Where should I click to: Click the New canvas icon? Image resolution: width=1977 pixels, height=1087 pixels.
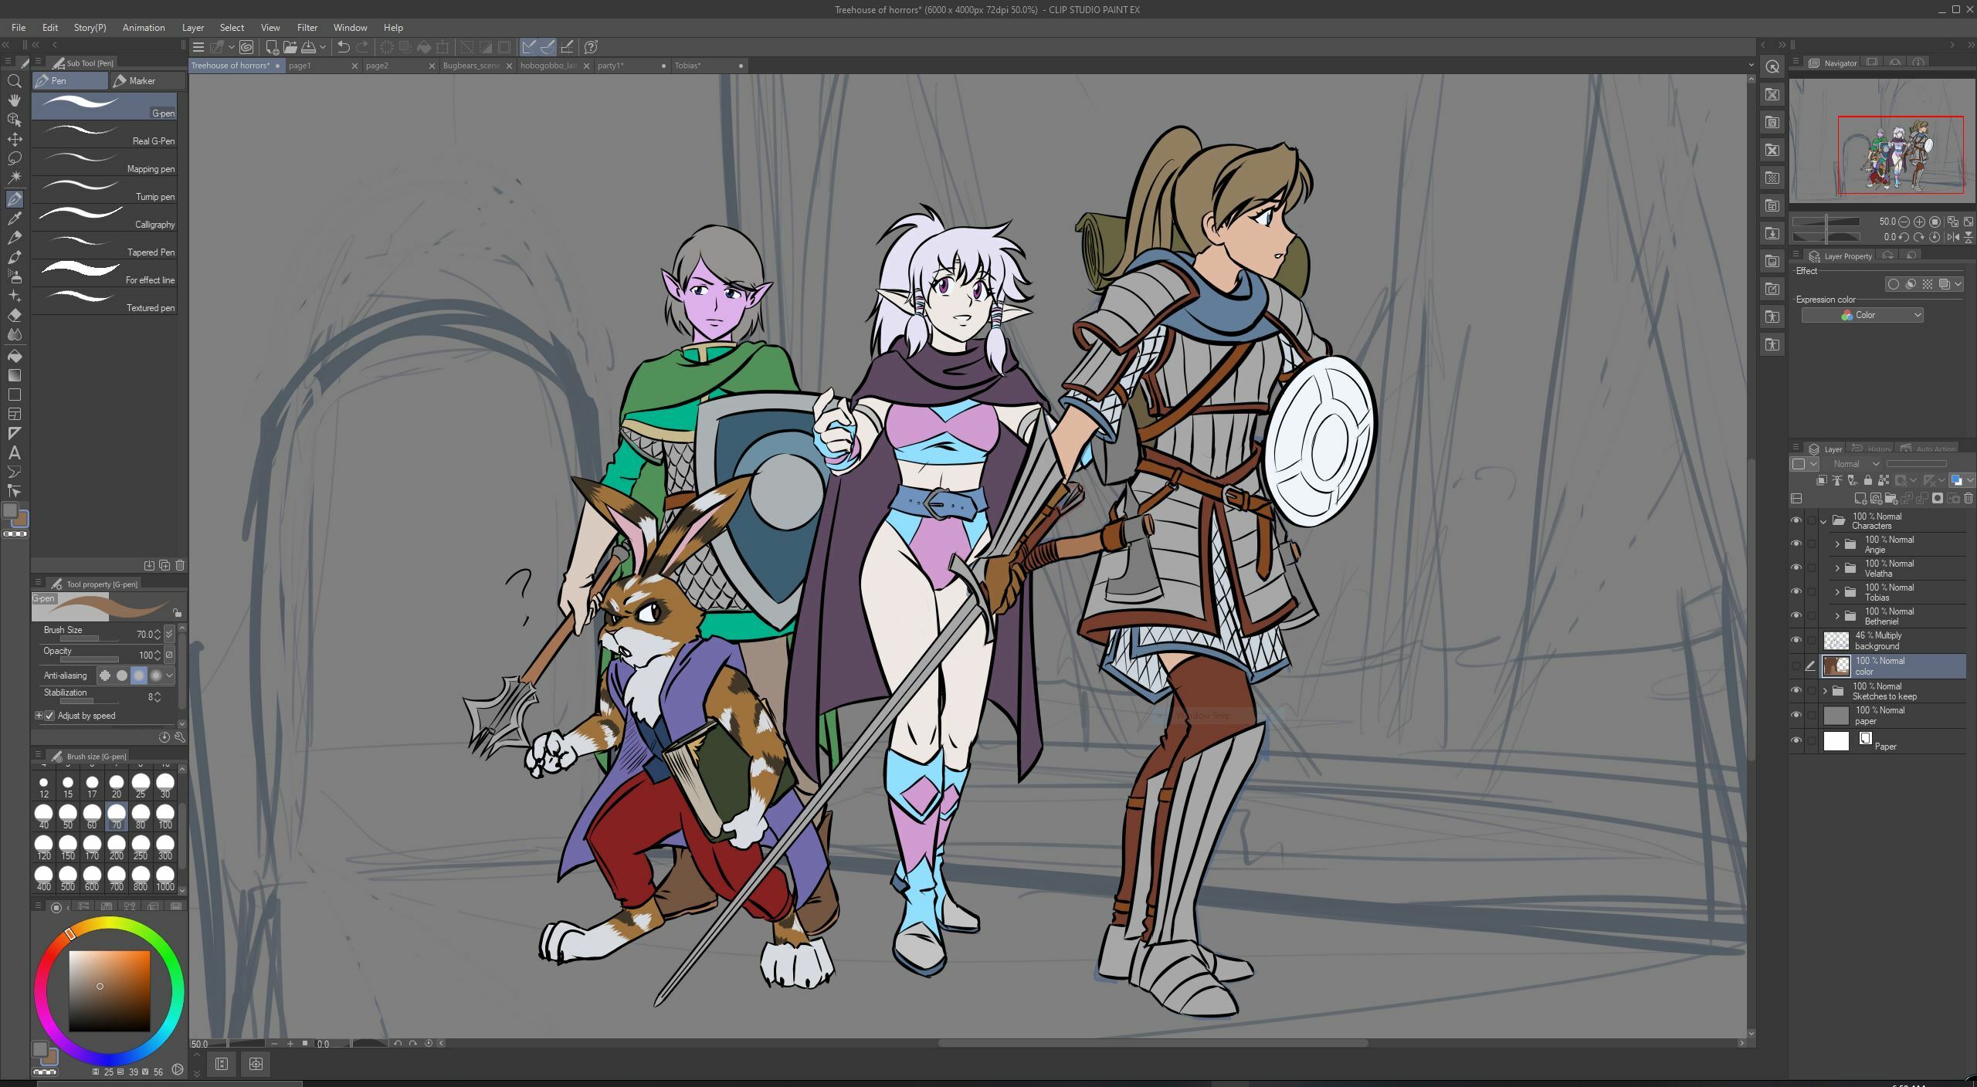tap(272, 47)
